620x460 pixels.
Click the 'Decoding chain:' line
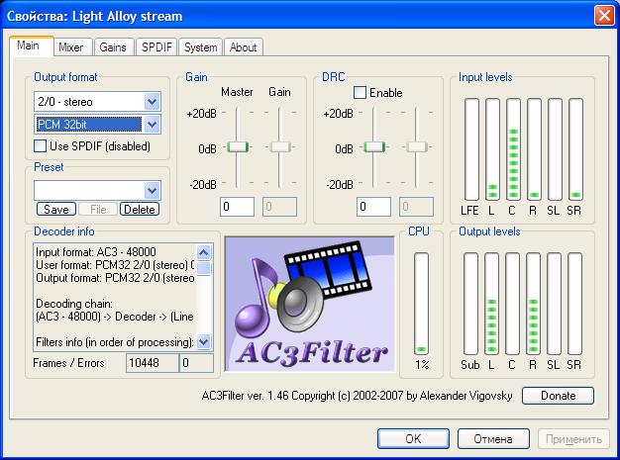(x=74, y=304)
